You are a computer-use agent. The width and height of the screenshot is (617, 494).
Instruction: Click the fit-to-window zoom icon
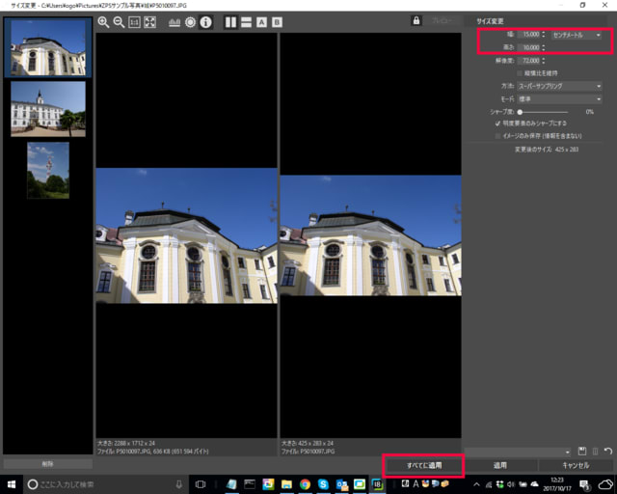[150, 22]
